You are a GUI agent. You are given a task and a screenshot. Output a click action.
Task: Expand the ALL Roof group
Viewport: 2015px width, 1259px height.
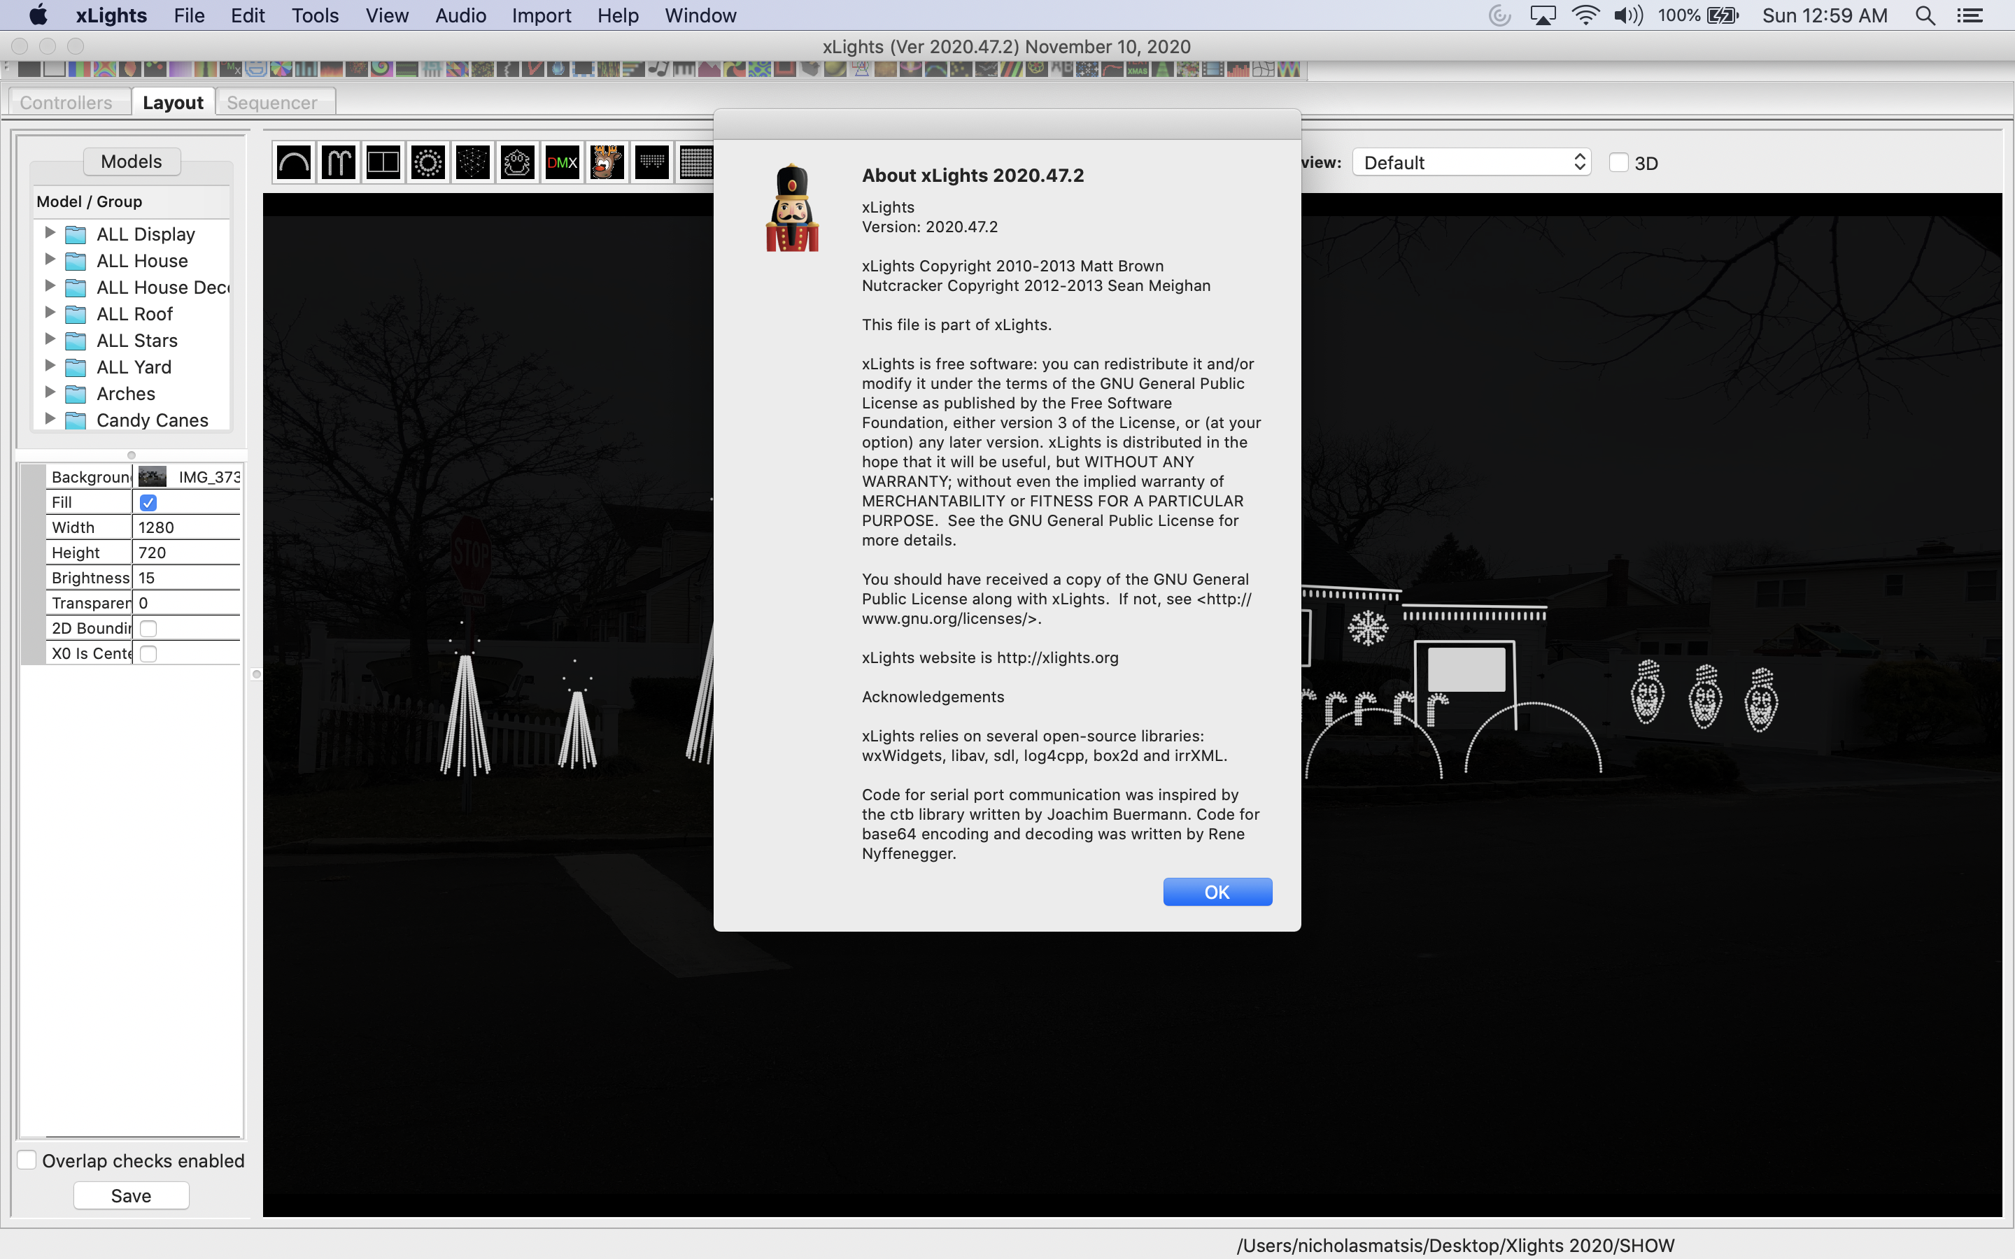point(50,313)
